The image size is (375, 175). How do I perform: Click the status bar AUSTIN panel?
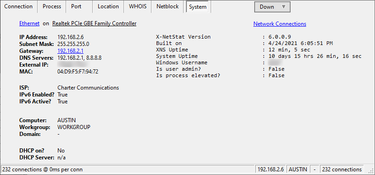pos(298,169)
